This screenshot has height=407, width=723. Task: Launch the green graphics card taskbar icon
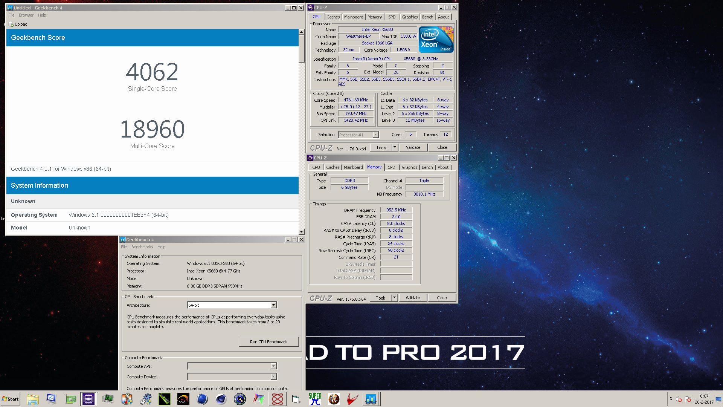point(70,399)
